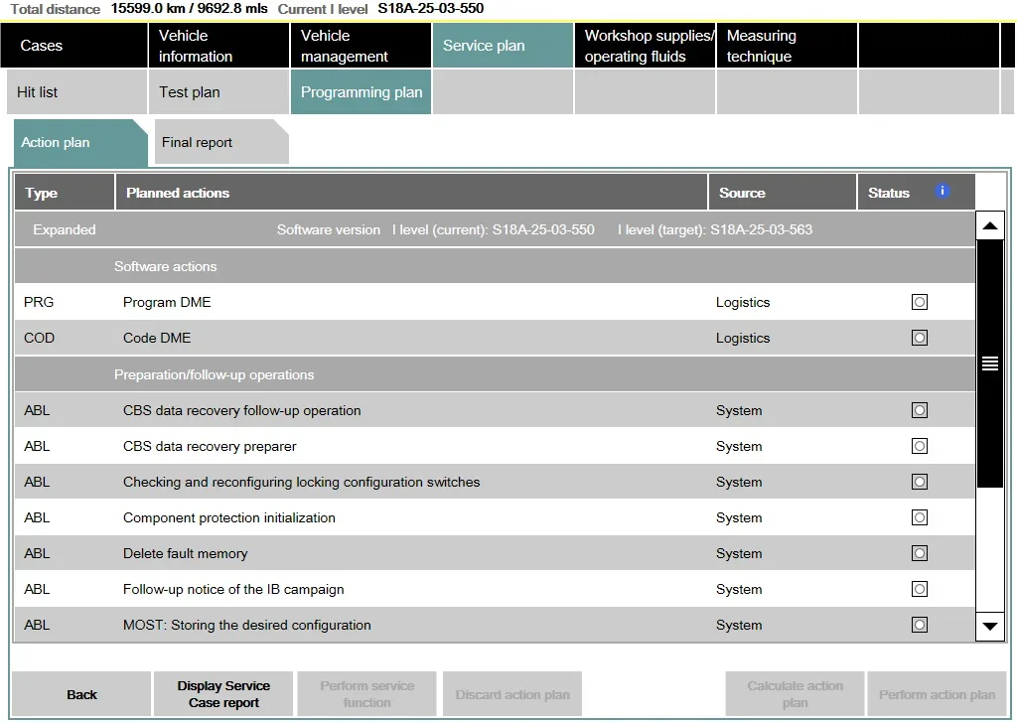Screen dimensions: 1017x723
Task: Click status icon for Component protection initialization
Action: (x=919, y=517)
